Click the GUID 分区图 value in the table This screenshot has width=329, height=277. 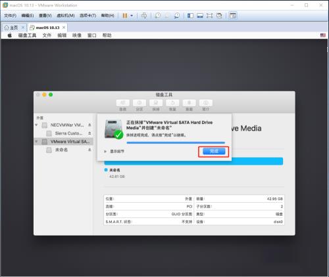(x=182, y=214)
